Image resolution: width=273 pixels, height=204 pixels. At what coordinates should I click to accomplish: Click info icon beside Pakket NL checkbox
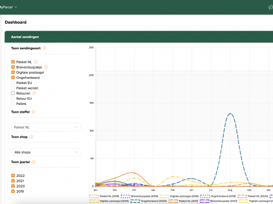36,62
